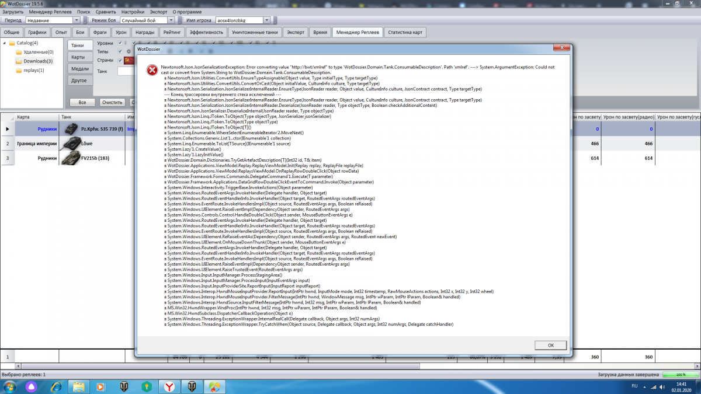The width and height of the screenshot is (701, 394).
Task: Select the Другое filter button
Action: (x=79, y=80)
